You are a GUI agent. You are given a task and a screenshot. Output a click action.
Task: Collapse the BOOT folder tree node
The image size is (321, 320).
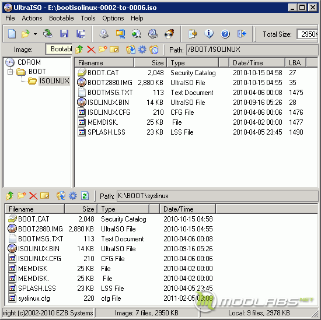10,72
